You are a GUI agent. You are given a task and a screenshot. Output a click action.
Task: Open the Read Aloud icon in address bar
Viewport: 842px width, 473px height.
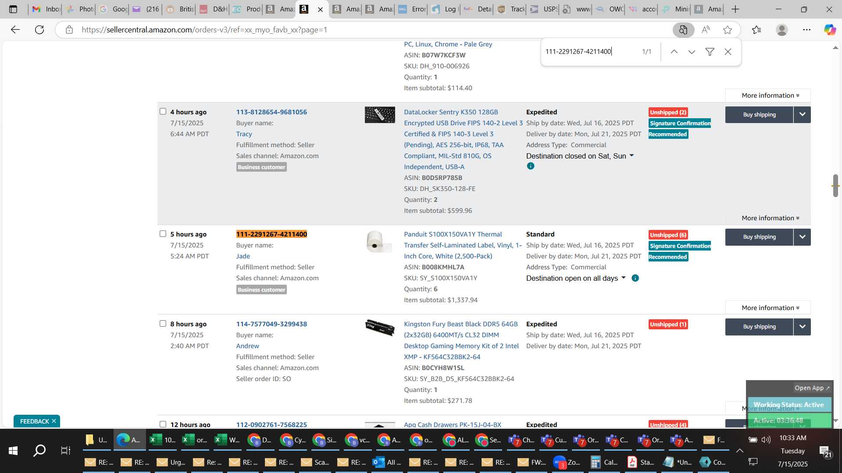706,30
